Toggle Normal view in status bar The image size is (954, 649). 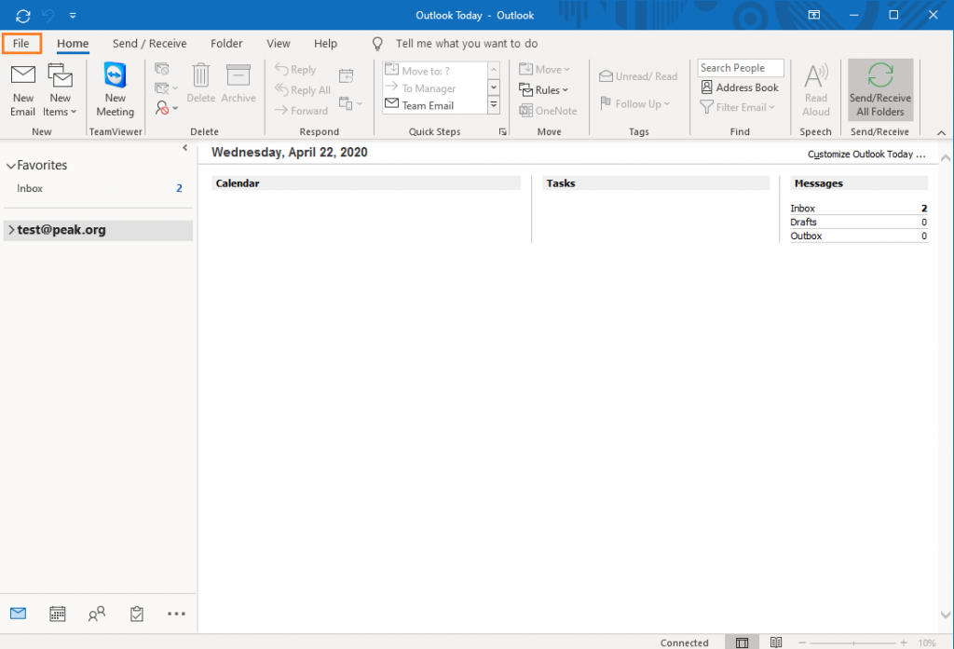[x=742, y=642]
